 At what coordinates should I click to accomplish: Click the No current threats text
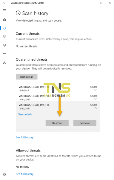point(27,46)
